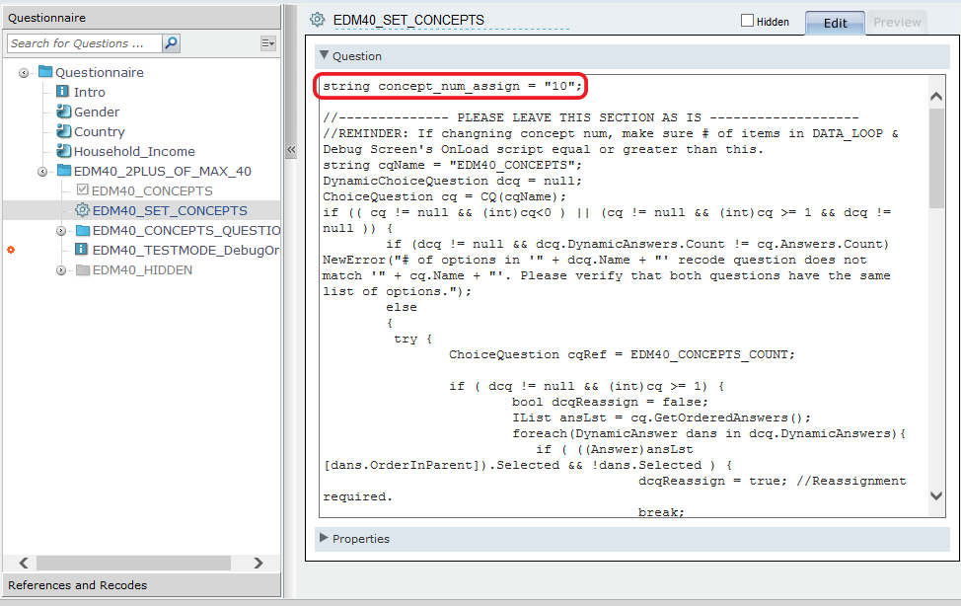Click the gear icon in editor header
The height and width of the screenshot is (606, 961).
point(317,20)
